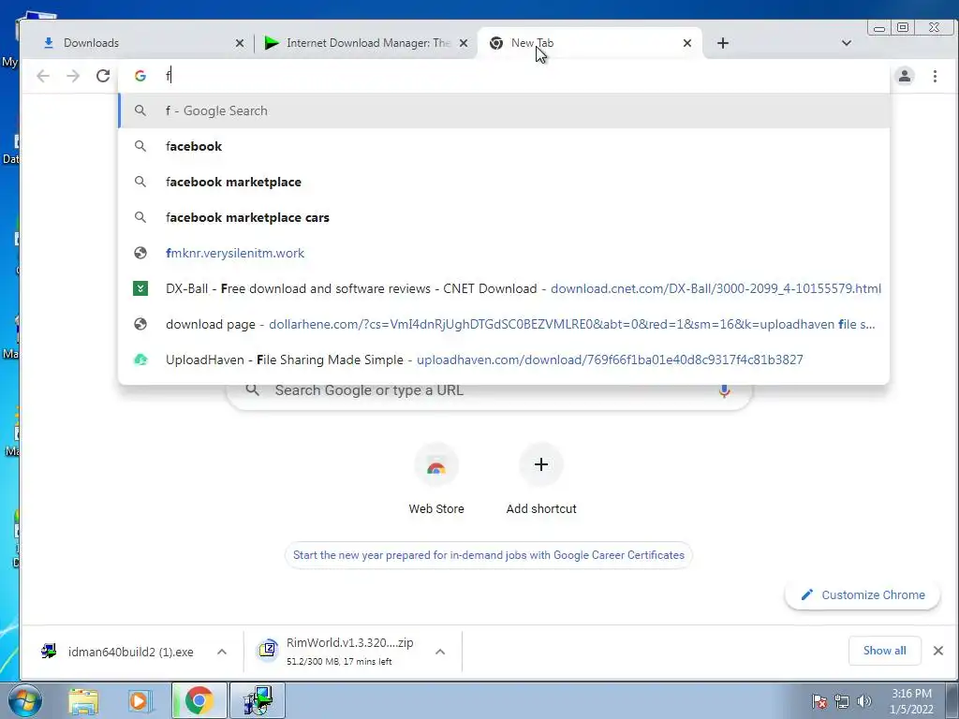Click the green CNET favicon icon
The width and height of the screenshot is (959, 719).
click(140, 288)
